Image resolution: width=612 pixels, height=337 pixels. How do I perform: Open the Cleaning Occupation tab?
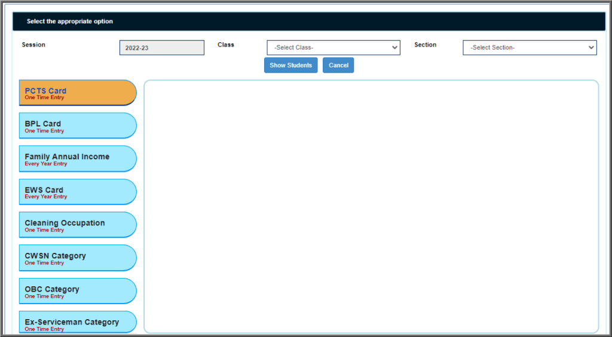77,225
